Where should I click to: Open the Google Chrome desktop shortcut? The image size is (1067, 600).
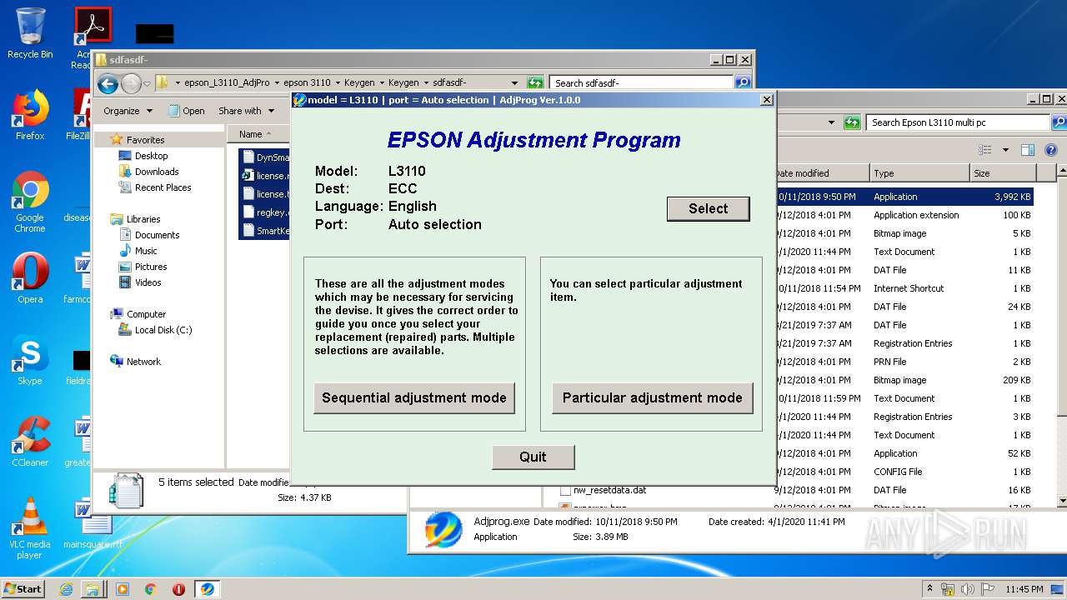(30, 202)
